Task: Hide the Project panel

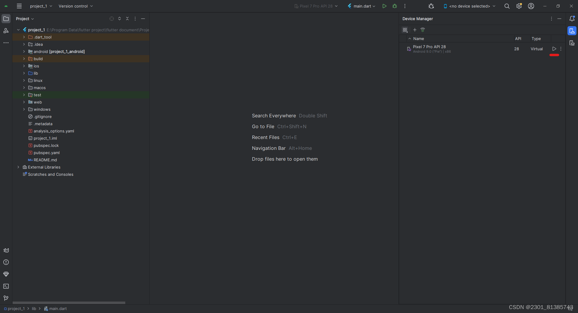Action: click(143, 19)
